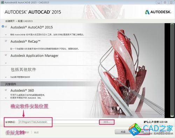Image resolution: width=175 pixels, height=138 pixels.
Task: Click the blue info icon beside AutoCAD 2015
Action: coord(3,27)
